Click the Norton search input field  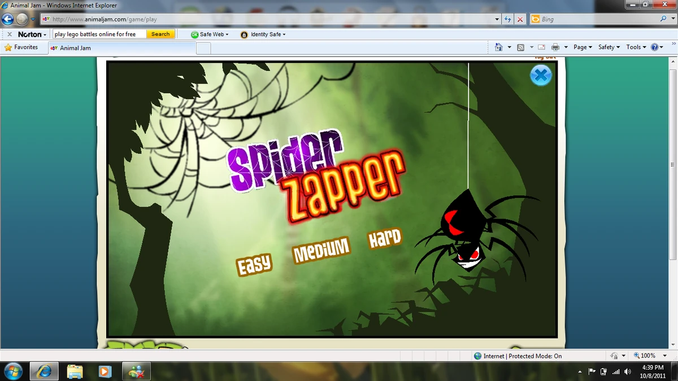(x=96, y=34)
